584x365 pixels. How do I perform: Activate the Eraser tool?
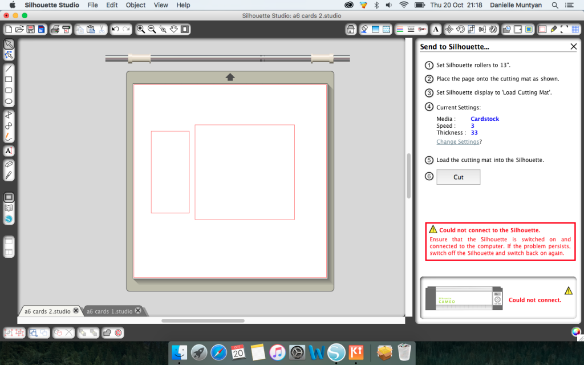coord(9,164)
